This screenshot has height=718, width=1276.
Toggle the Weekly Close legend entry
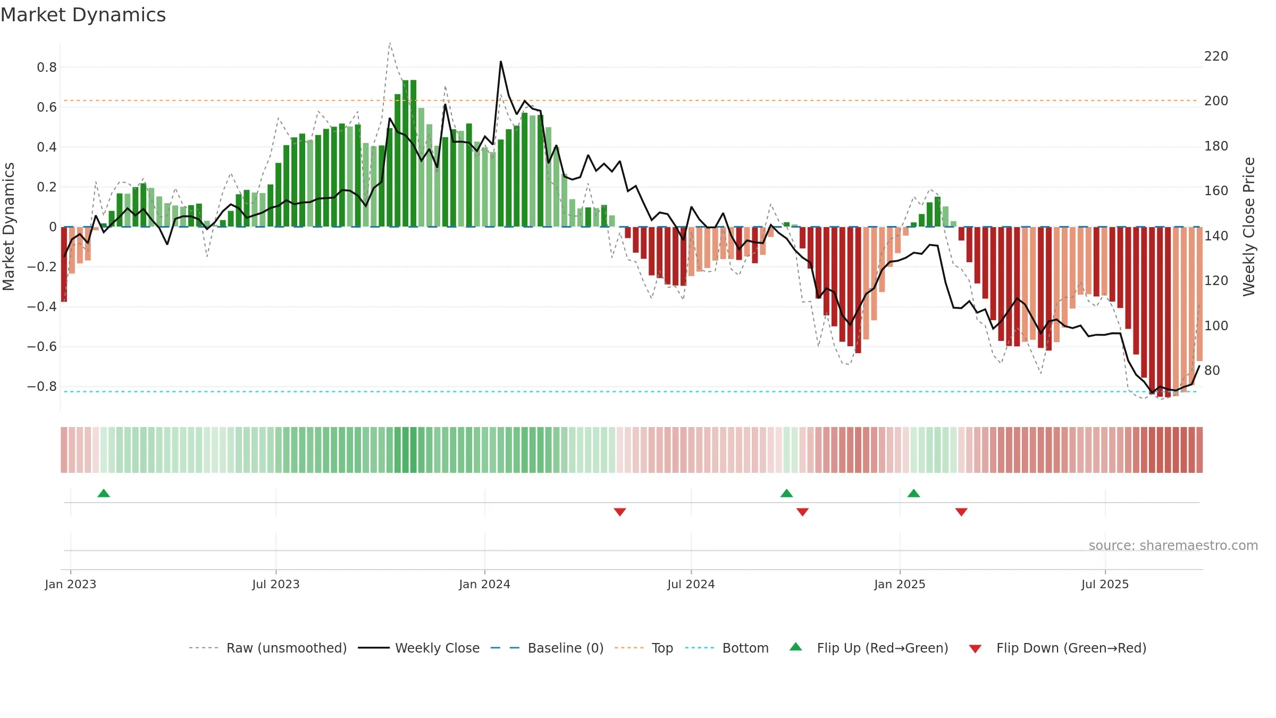[419, 648]
